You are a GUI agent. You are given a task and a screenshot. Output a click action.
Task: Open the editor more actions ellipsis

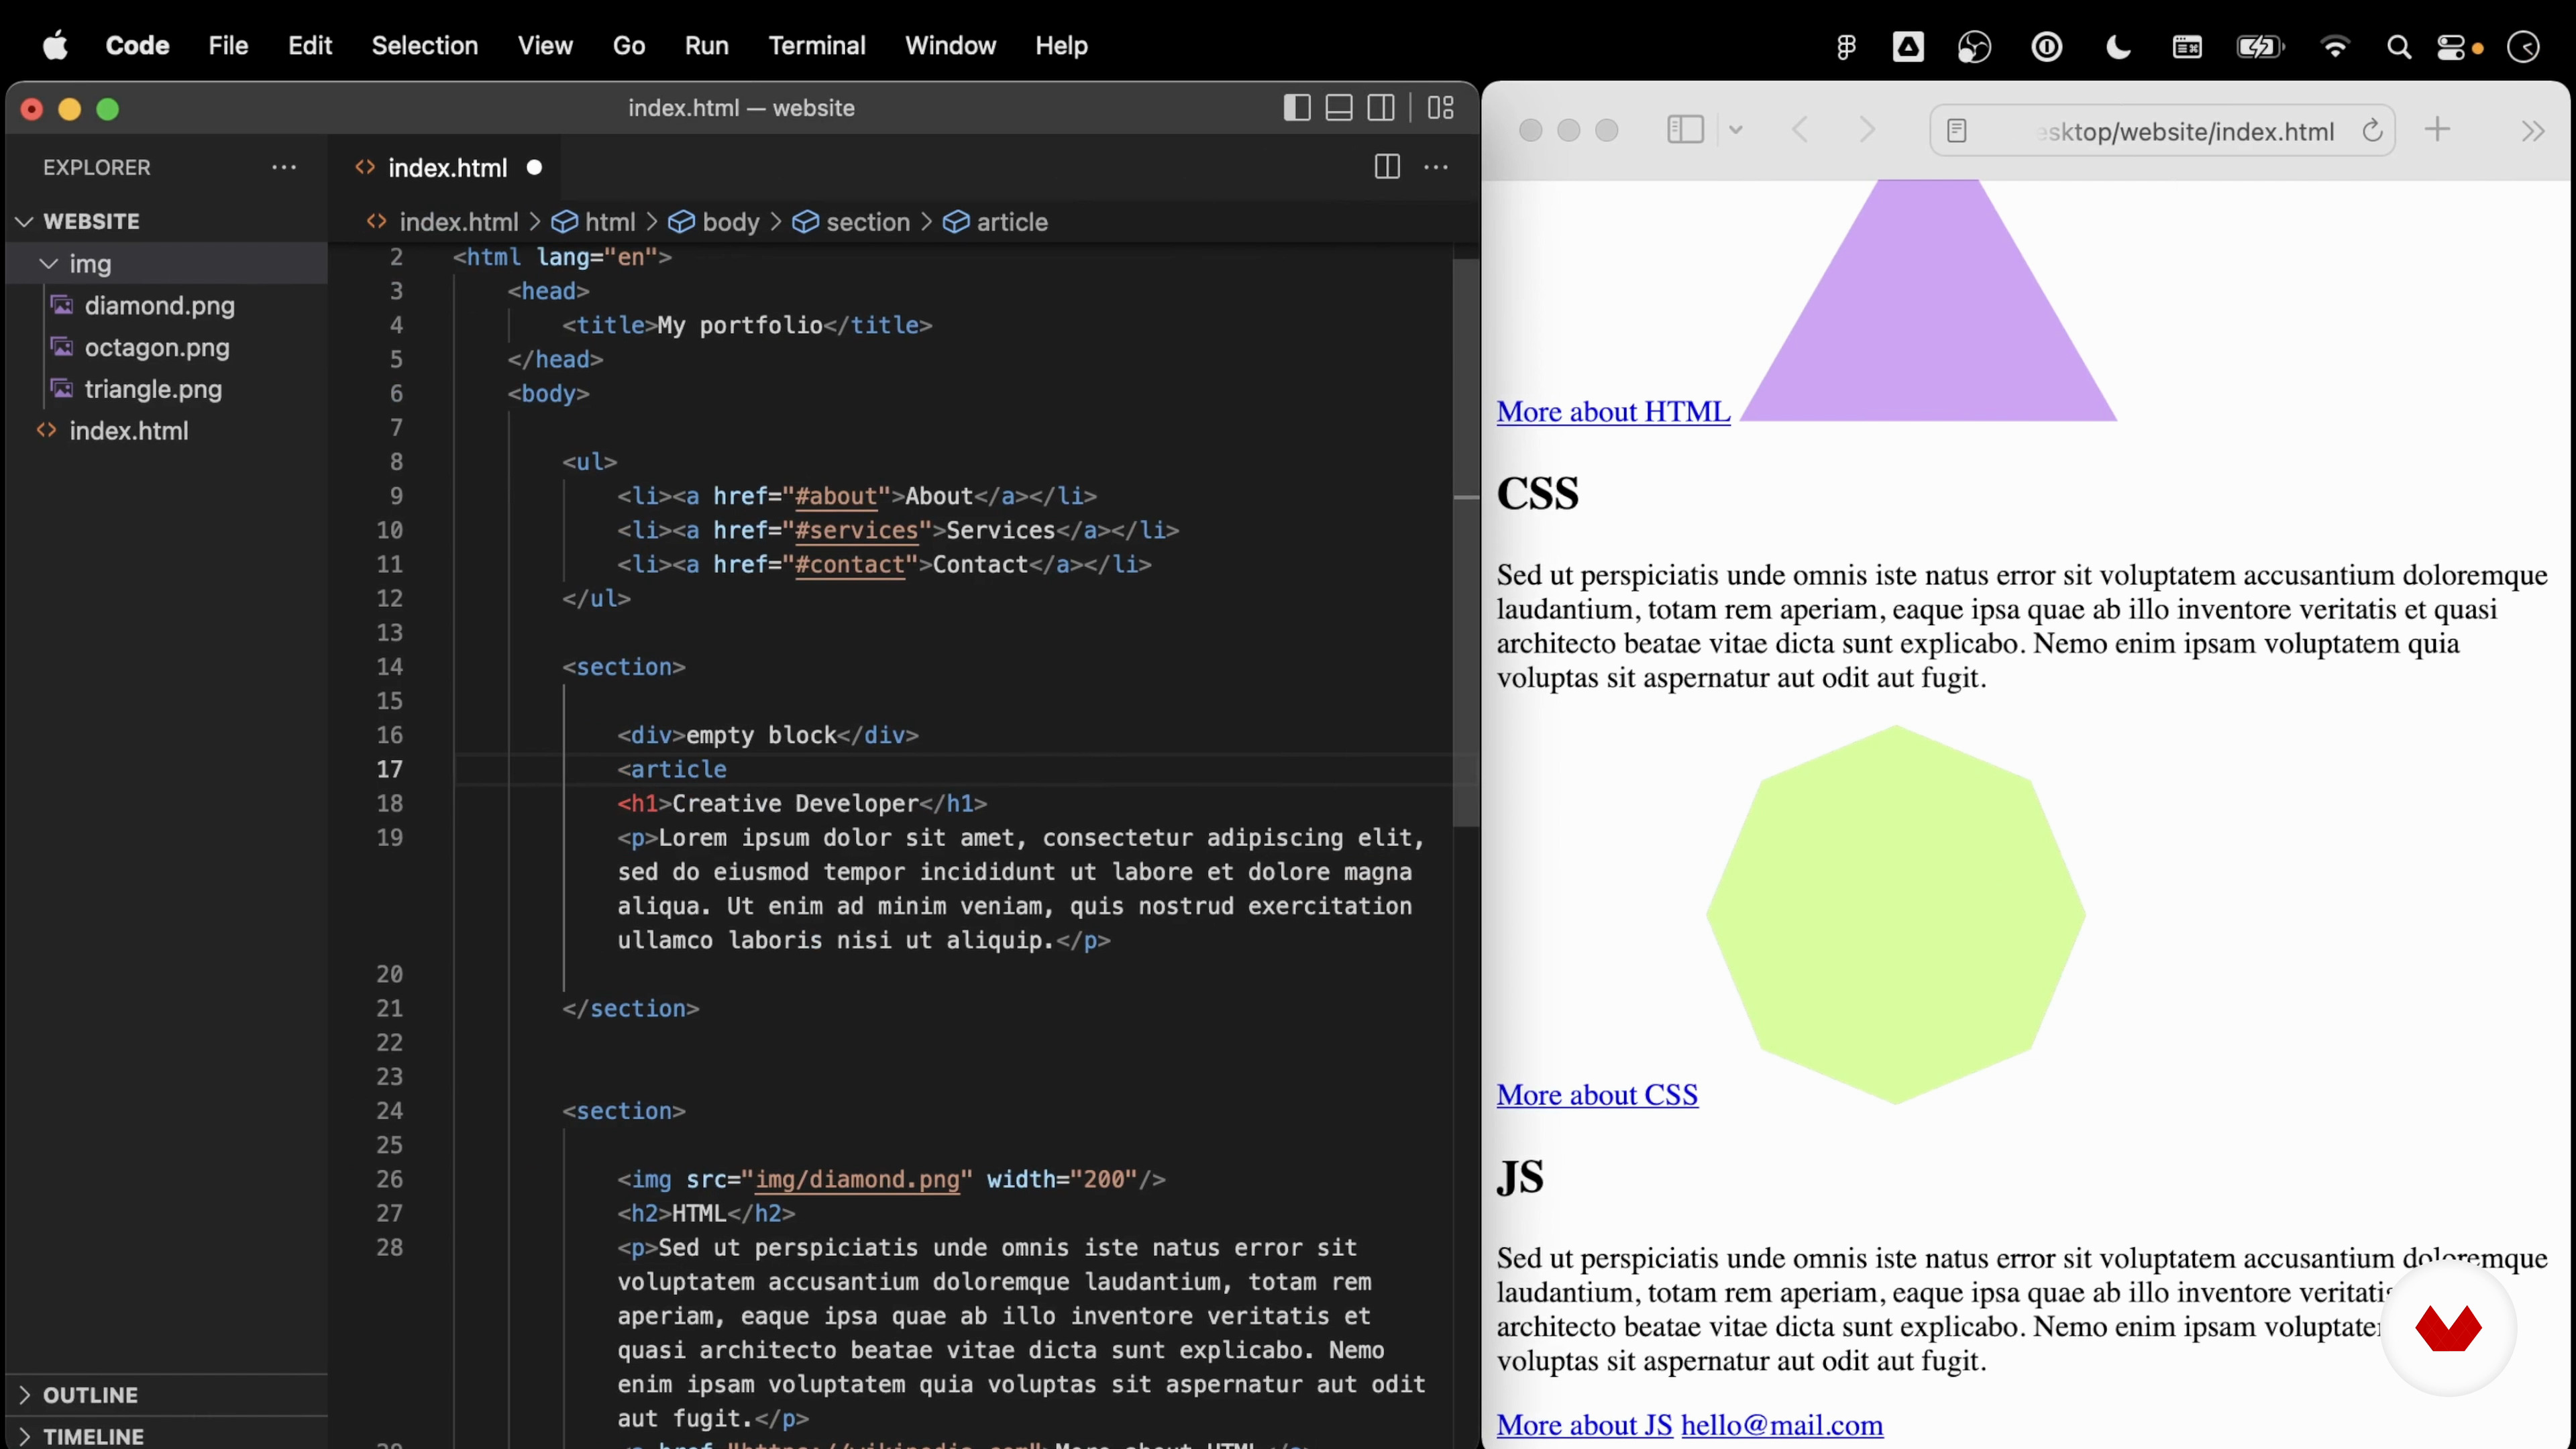coord(1436,167)
